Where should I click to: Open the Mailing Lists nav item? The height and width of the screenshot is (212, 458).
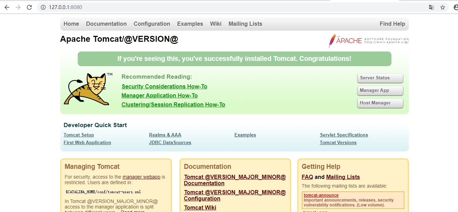click(x=245, y=24)
